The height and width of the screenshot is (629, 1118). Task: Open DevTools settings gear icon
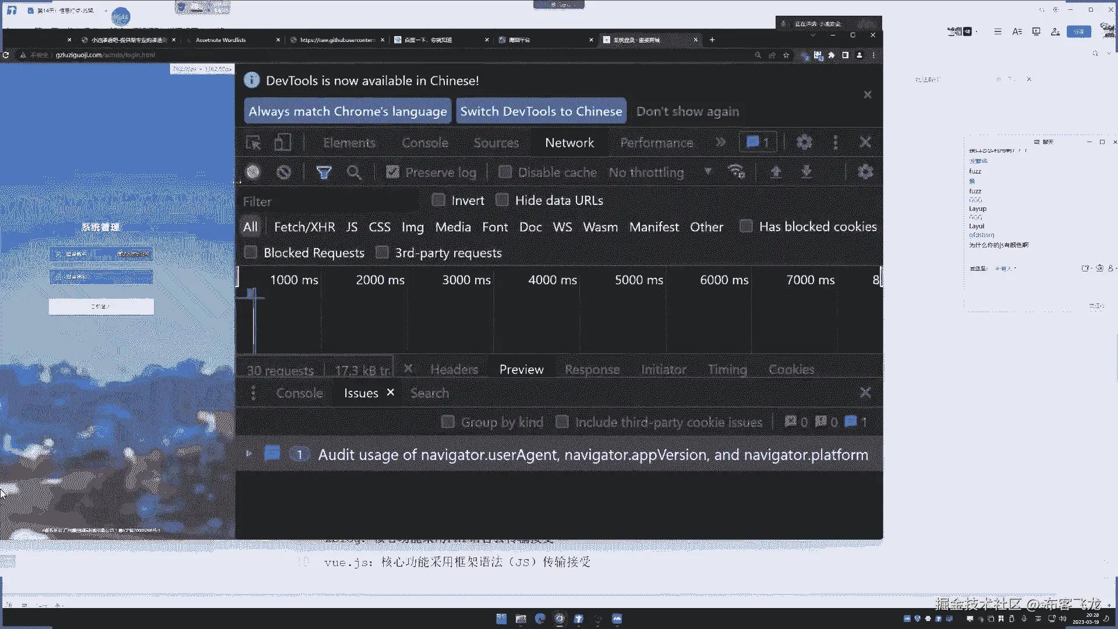(804, 143)
